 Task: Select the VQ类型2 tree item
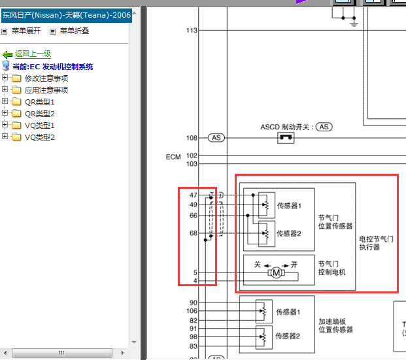pyautogui.click(x=40, y=137)
